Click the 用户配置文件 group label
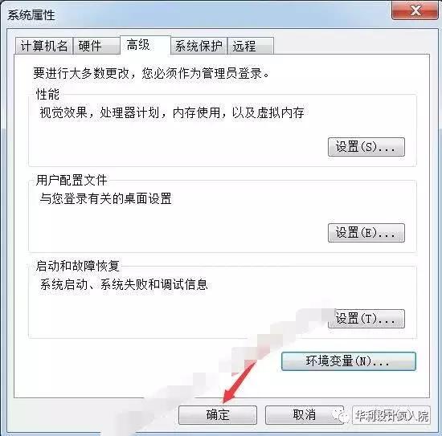 pos(72,180)
